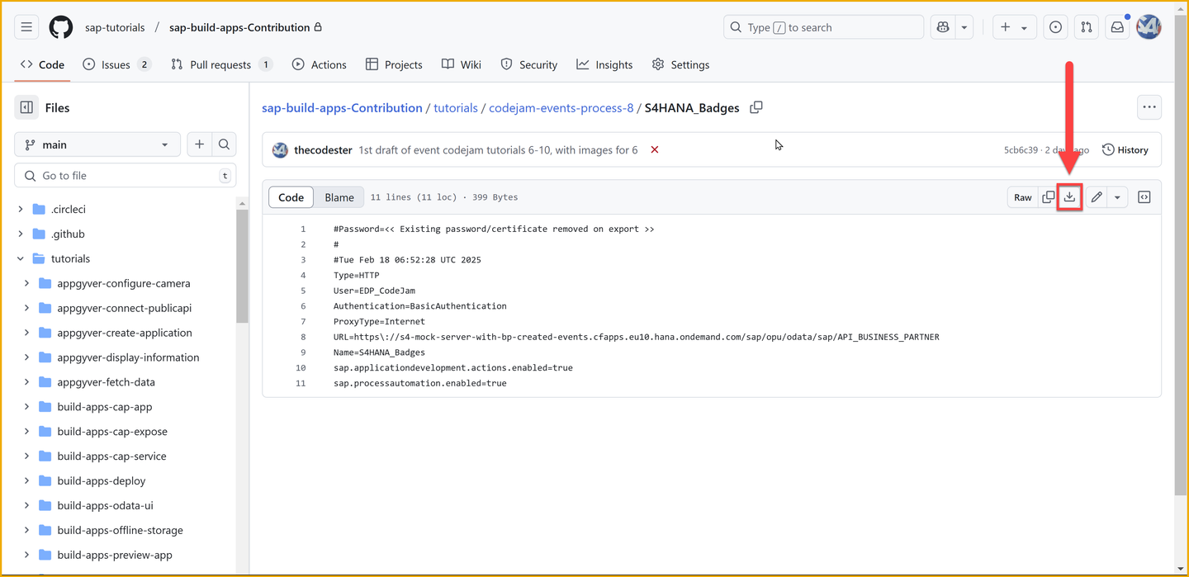The width and height of the screenshot is (1189, 577).
Task: Switch to the Pull requests tab
Action: (221, 64)
